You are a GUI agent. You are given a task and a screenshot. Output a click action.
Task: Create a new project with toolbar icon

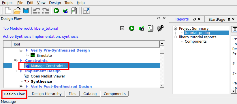pyautogui.click(x=8, y=11)
